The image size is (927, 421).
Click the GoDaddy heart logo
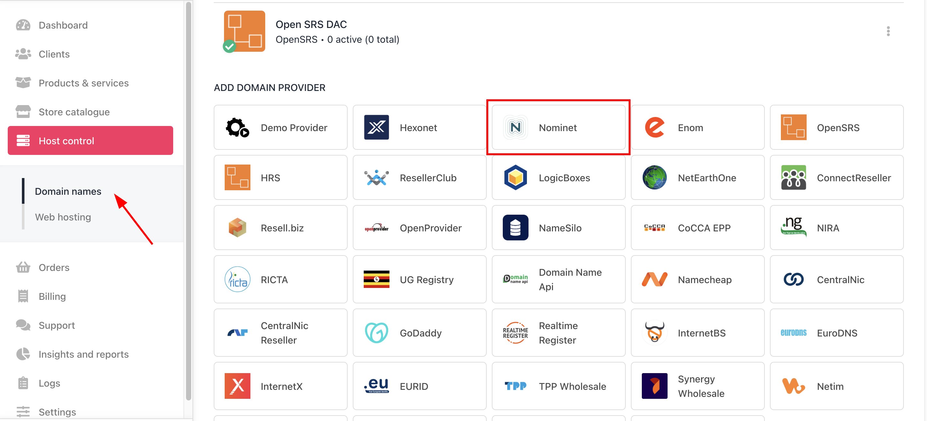tap(376, 333)
